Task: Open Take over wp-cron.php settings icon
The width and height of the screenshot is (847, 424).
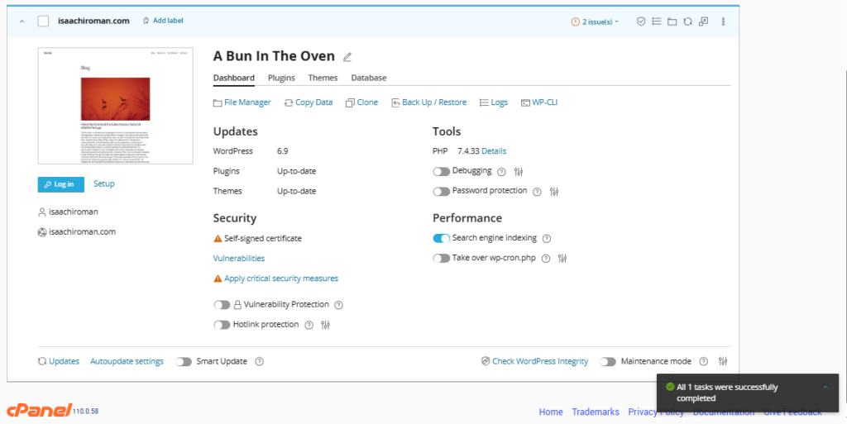Action: [x=562, y=259]
